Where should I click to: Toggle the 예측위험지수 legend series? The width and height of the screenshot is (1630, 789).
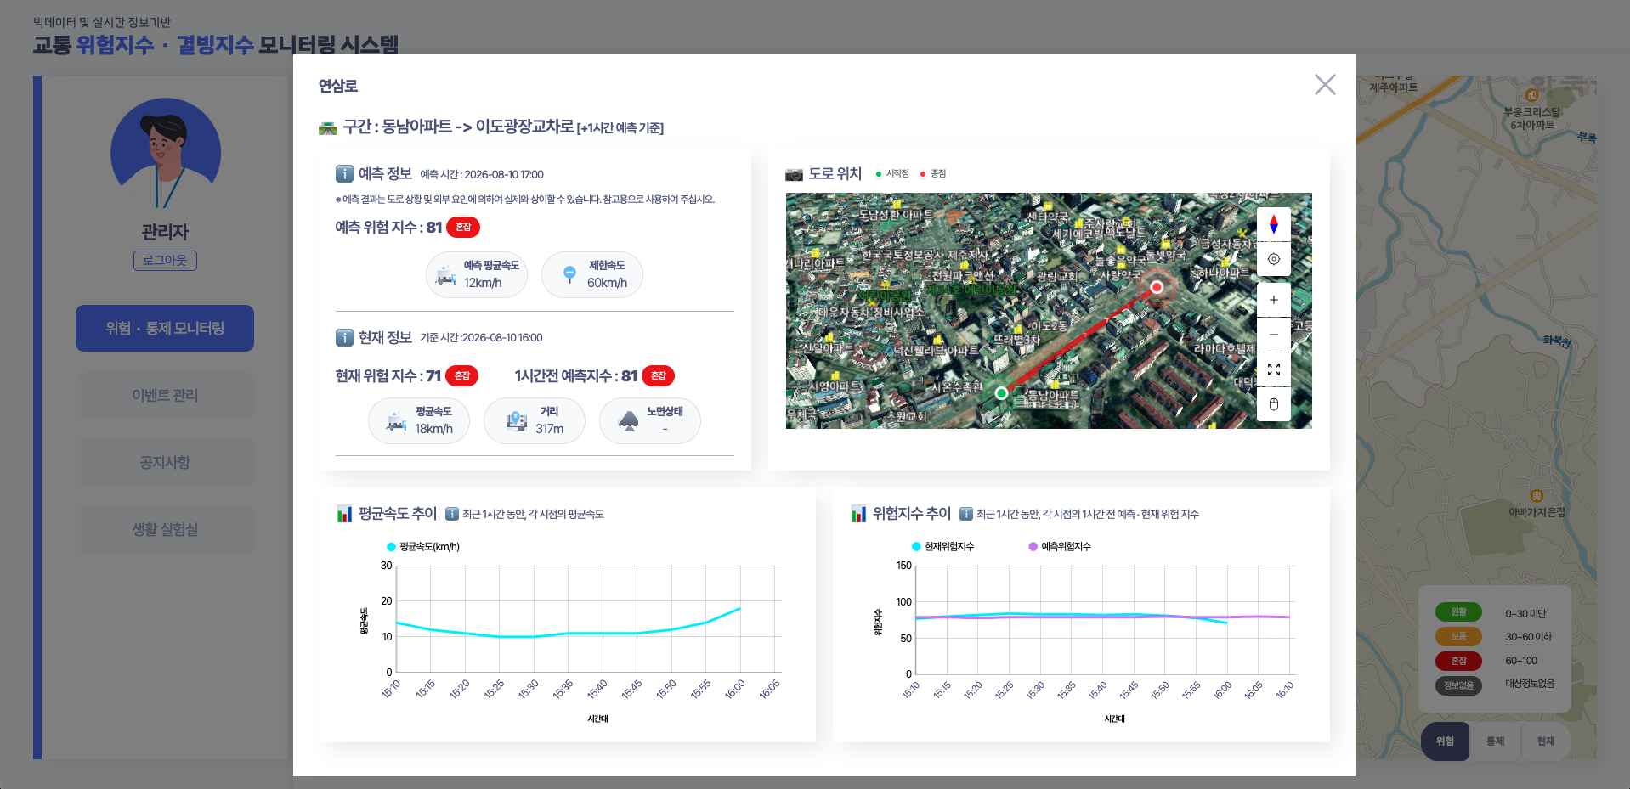[1060, 547]
